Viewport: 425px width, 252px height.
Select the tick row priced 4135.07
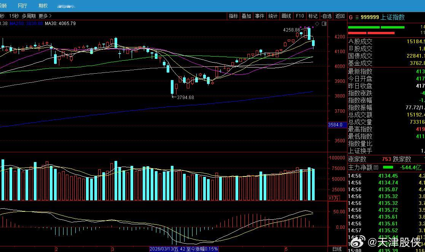tap(386, 189)
